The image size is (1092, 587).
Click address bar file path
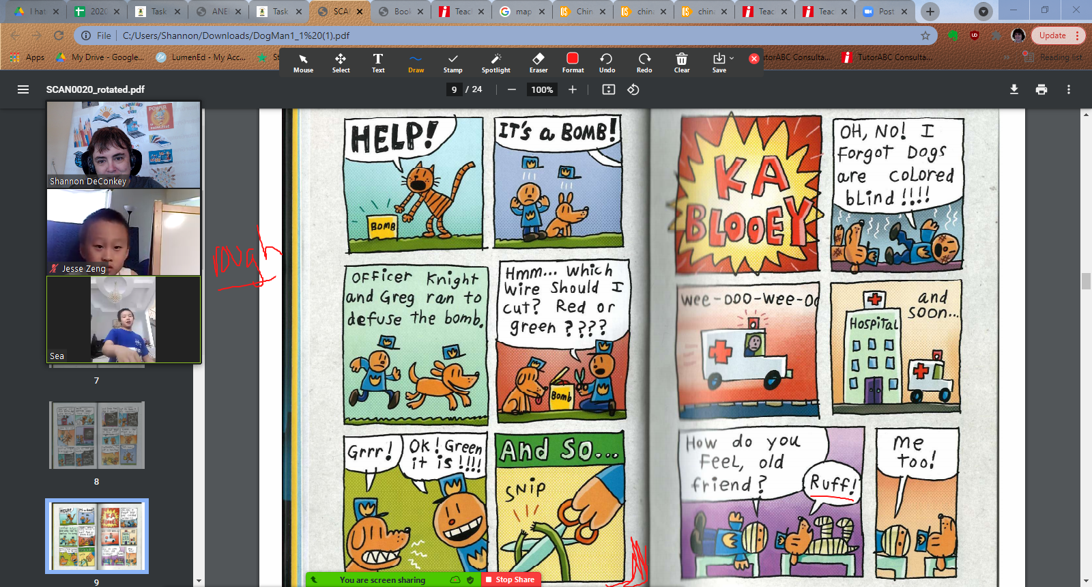(236, 35)
